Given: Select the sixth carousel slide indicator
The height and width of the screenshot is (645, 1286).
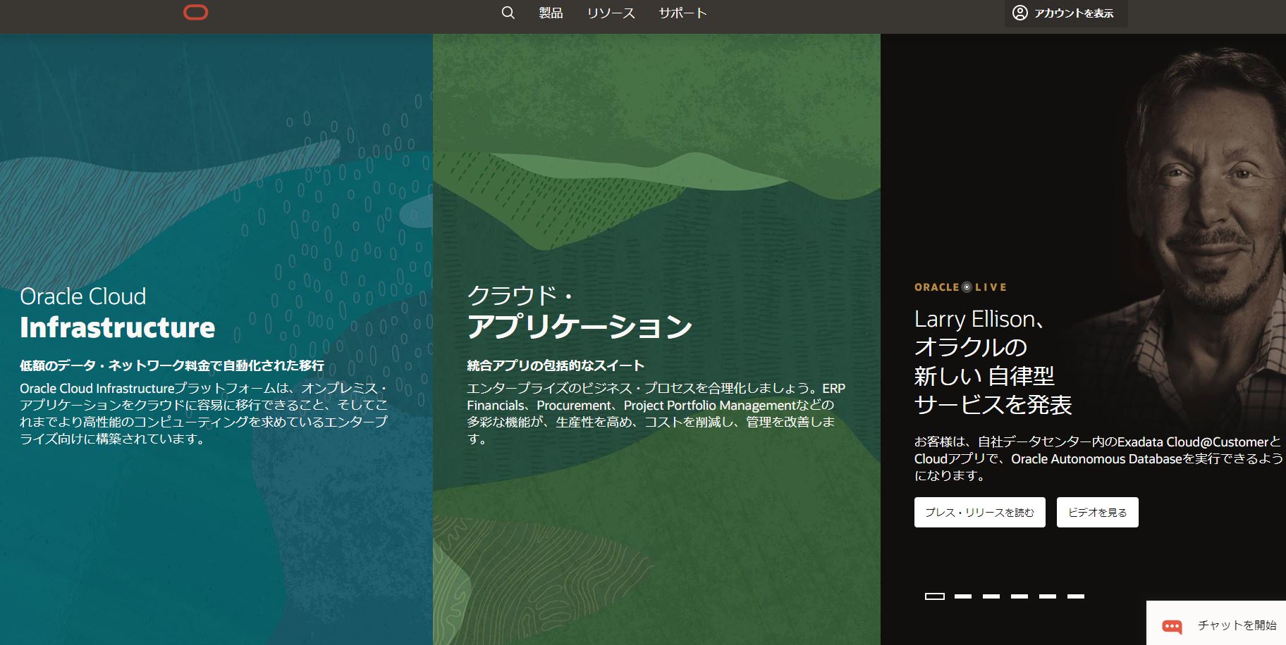Looking at the screenshot, I should tap(1076, 596).
